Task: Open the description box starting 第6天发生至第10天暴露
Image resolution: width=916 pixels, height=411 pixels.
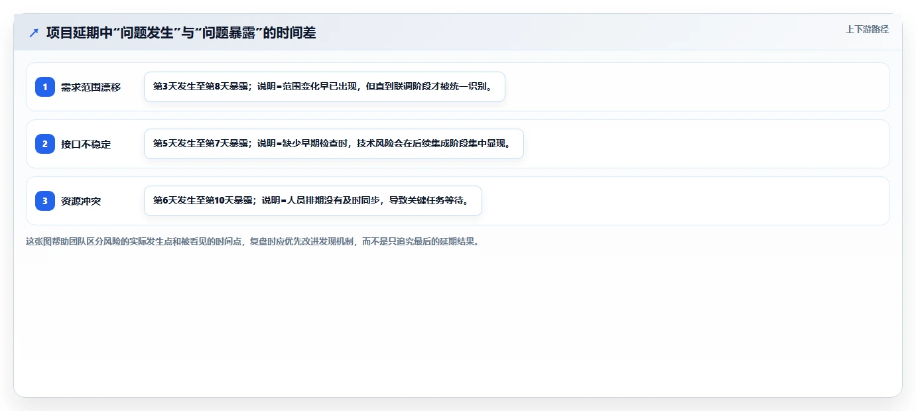Action: point(312,201)
